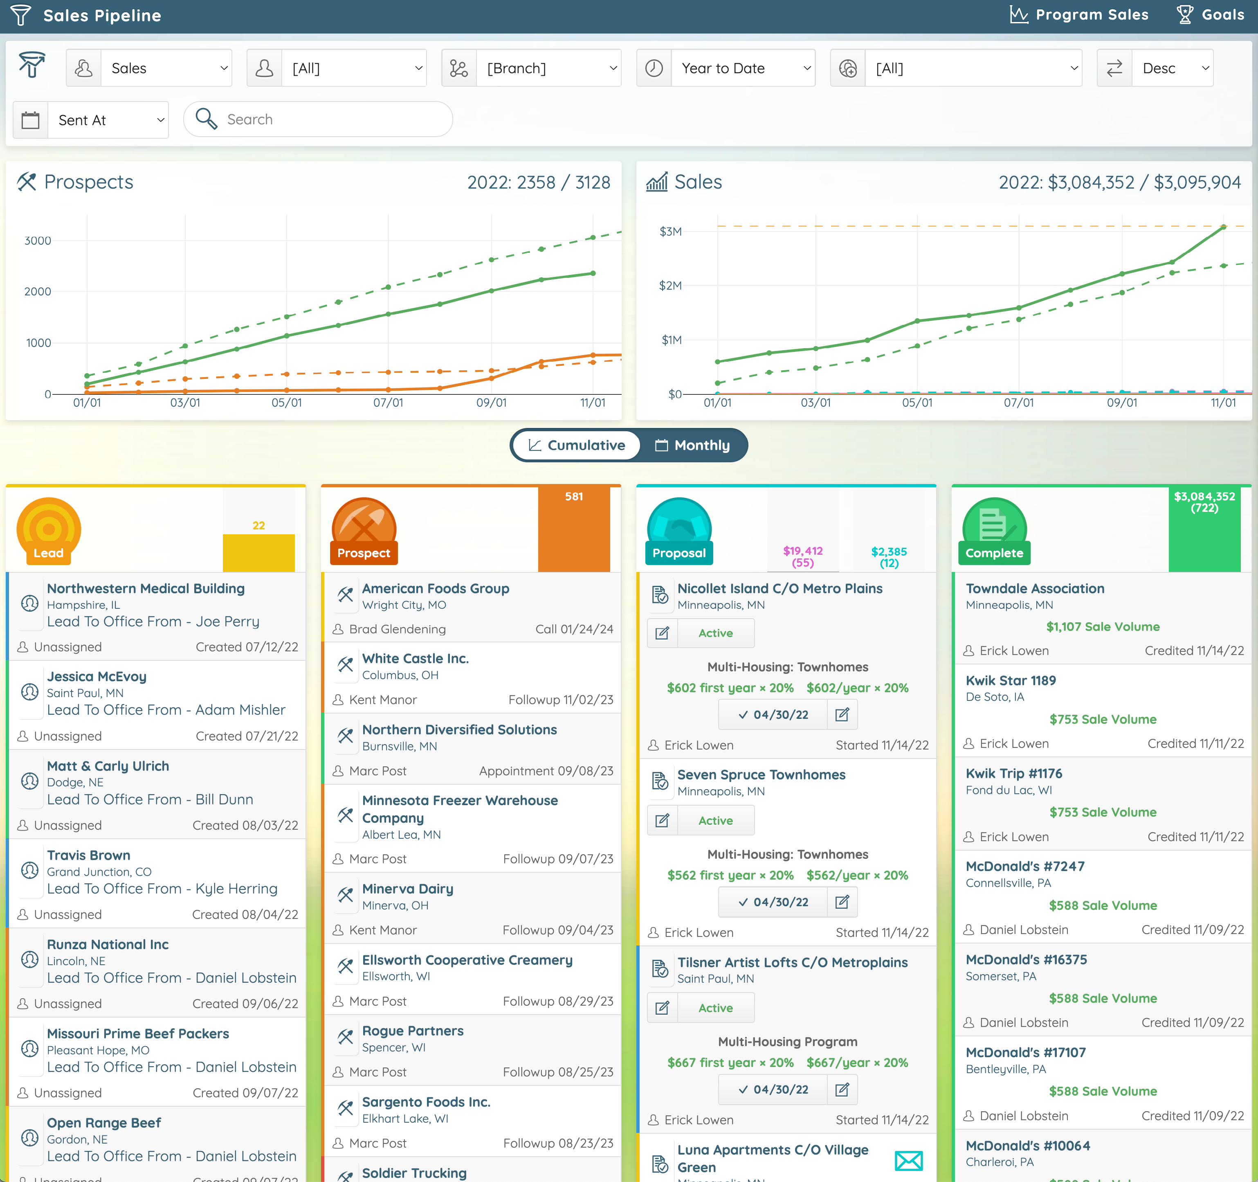Click the search magnifier icon
The height and width of the screenshot is (1182, 1258).
[x=206, y=118]
